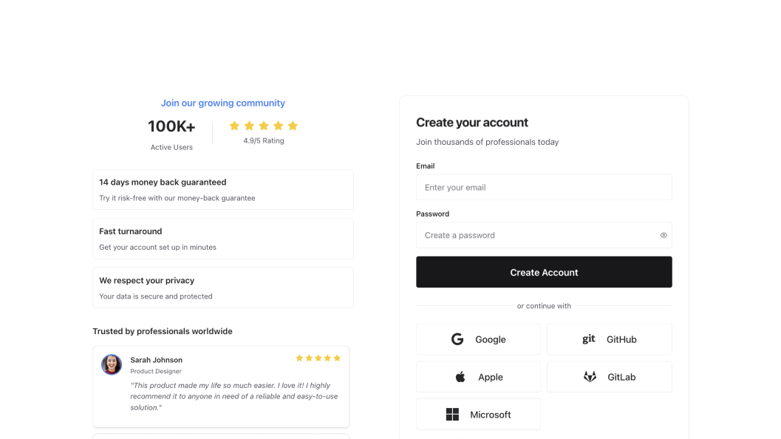Click Join our growing community link
The width and height of the screenshot is (781, 439).
click(x=222, y=103)
